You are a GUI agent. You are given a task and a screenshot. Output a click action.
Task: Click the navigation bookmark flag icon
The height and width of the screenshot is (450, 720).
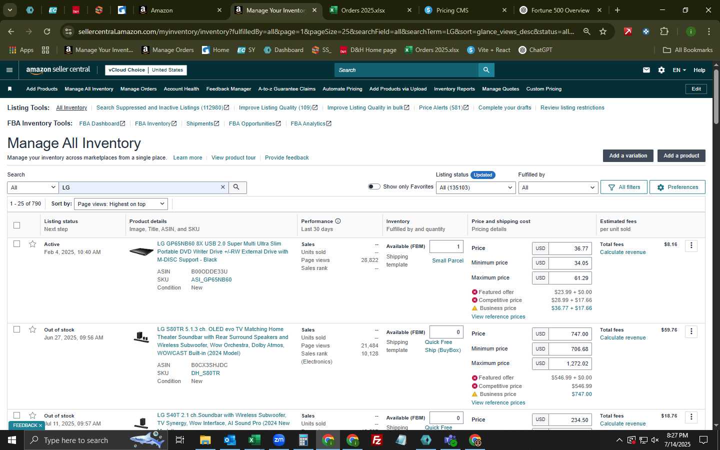9,89
